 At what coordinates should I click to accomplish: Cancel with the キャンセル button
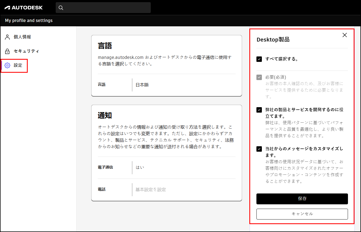[x=302, y=214]
